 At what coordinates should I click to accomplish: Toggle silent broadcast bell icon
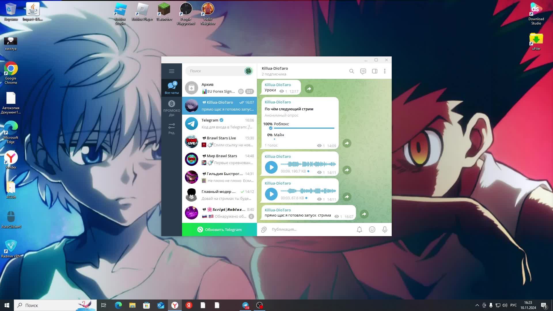click(359, 230)
